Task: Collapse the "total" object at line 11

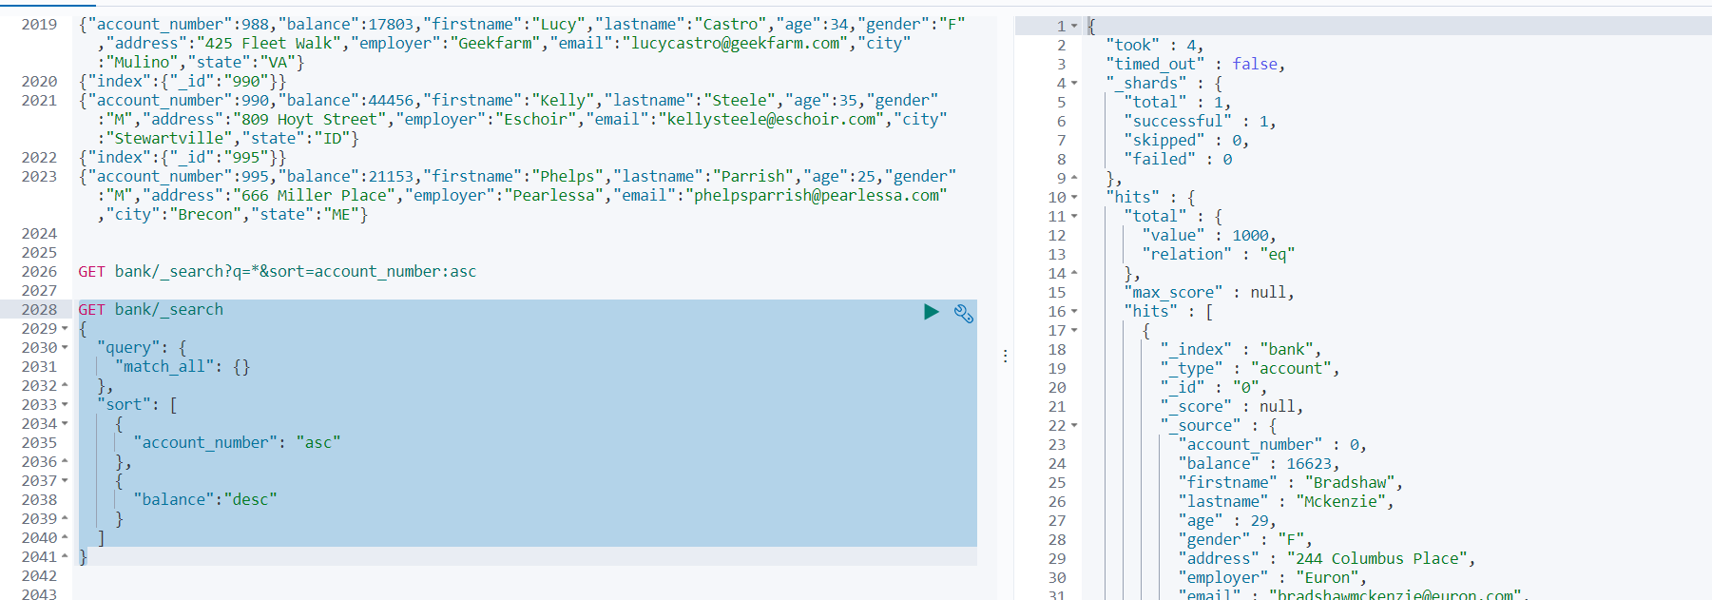Action: pyautogui.click(x=1074, y=217)
